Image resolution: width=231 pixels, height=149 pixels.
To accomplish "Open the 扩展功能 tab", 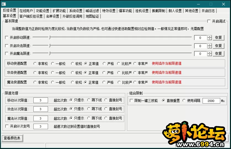I will (x=59, y=11).
